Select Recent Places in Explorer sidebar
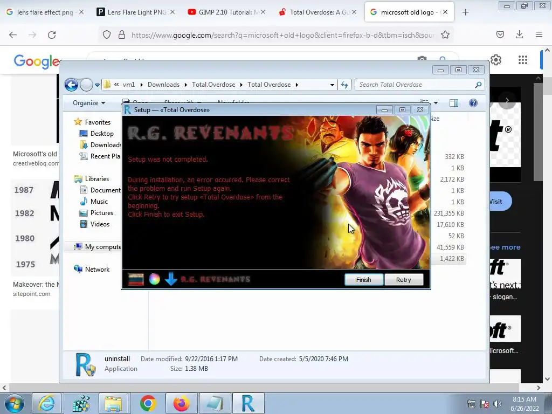Screen dimensions: 552x414 click(100, 156)
